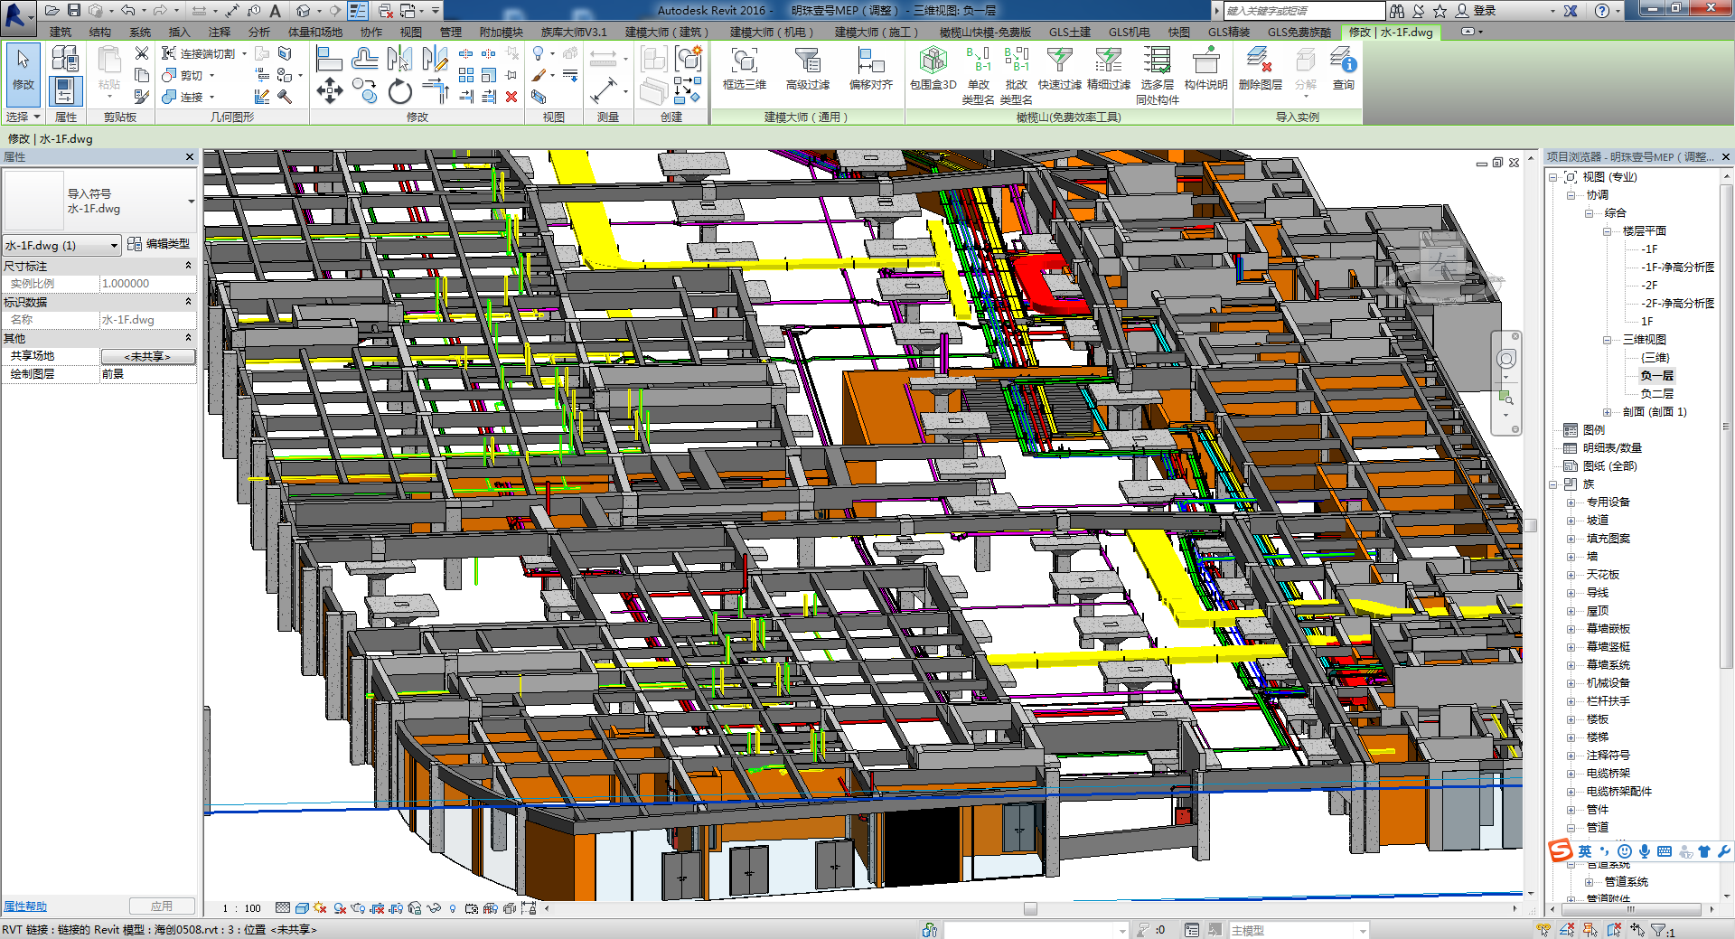Viewport: 1735px width, 939px height.
Task: Toggle the sun path icon in view bar
Action: (x=321, y=908)
